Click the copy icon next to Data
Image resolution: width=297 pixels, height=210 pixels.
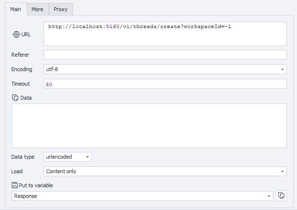(15, 98)
